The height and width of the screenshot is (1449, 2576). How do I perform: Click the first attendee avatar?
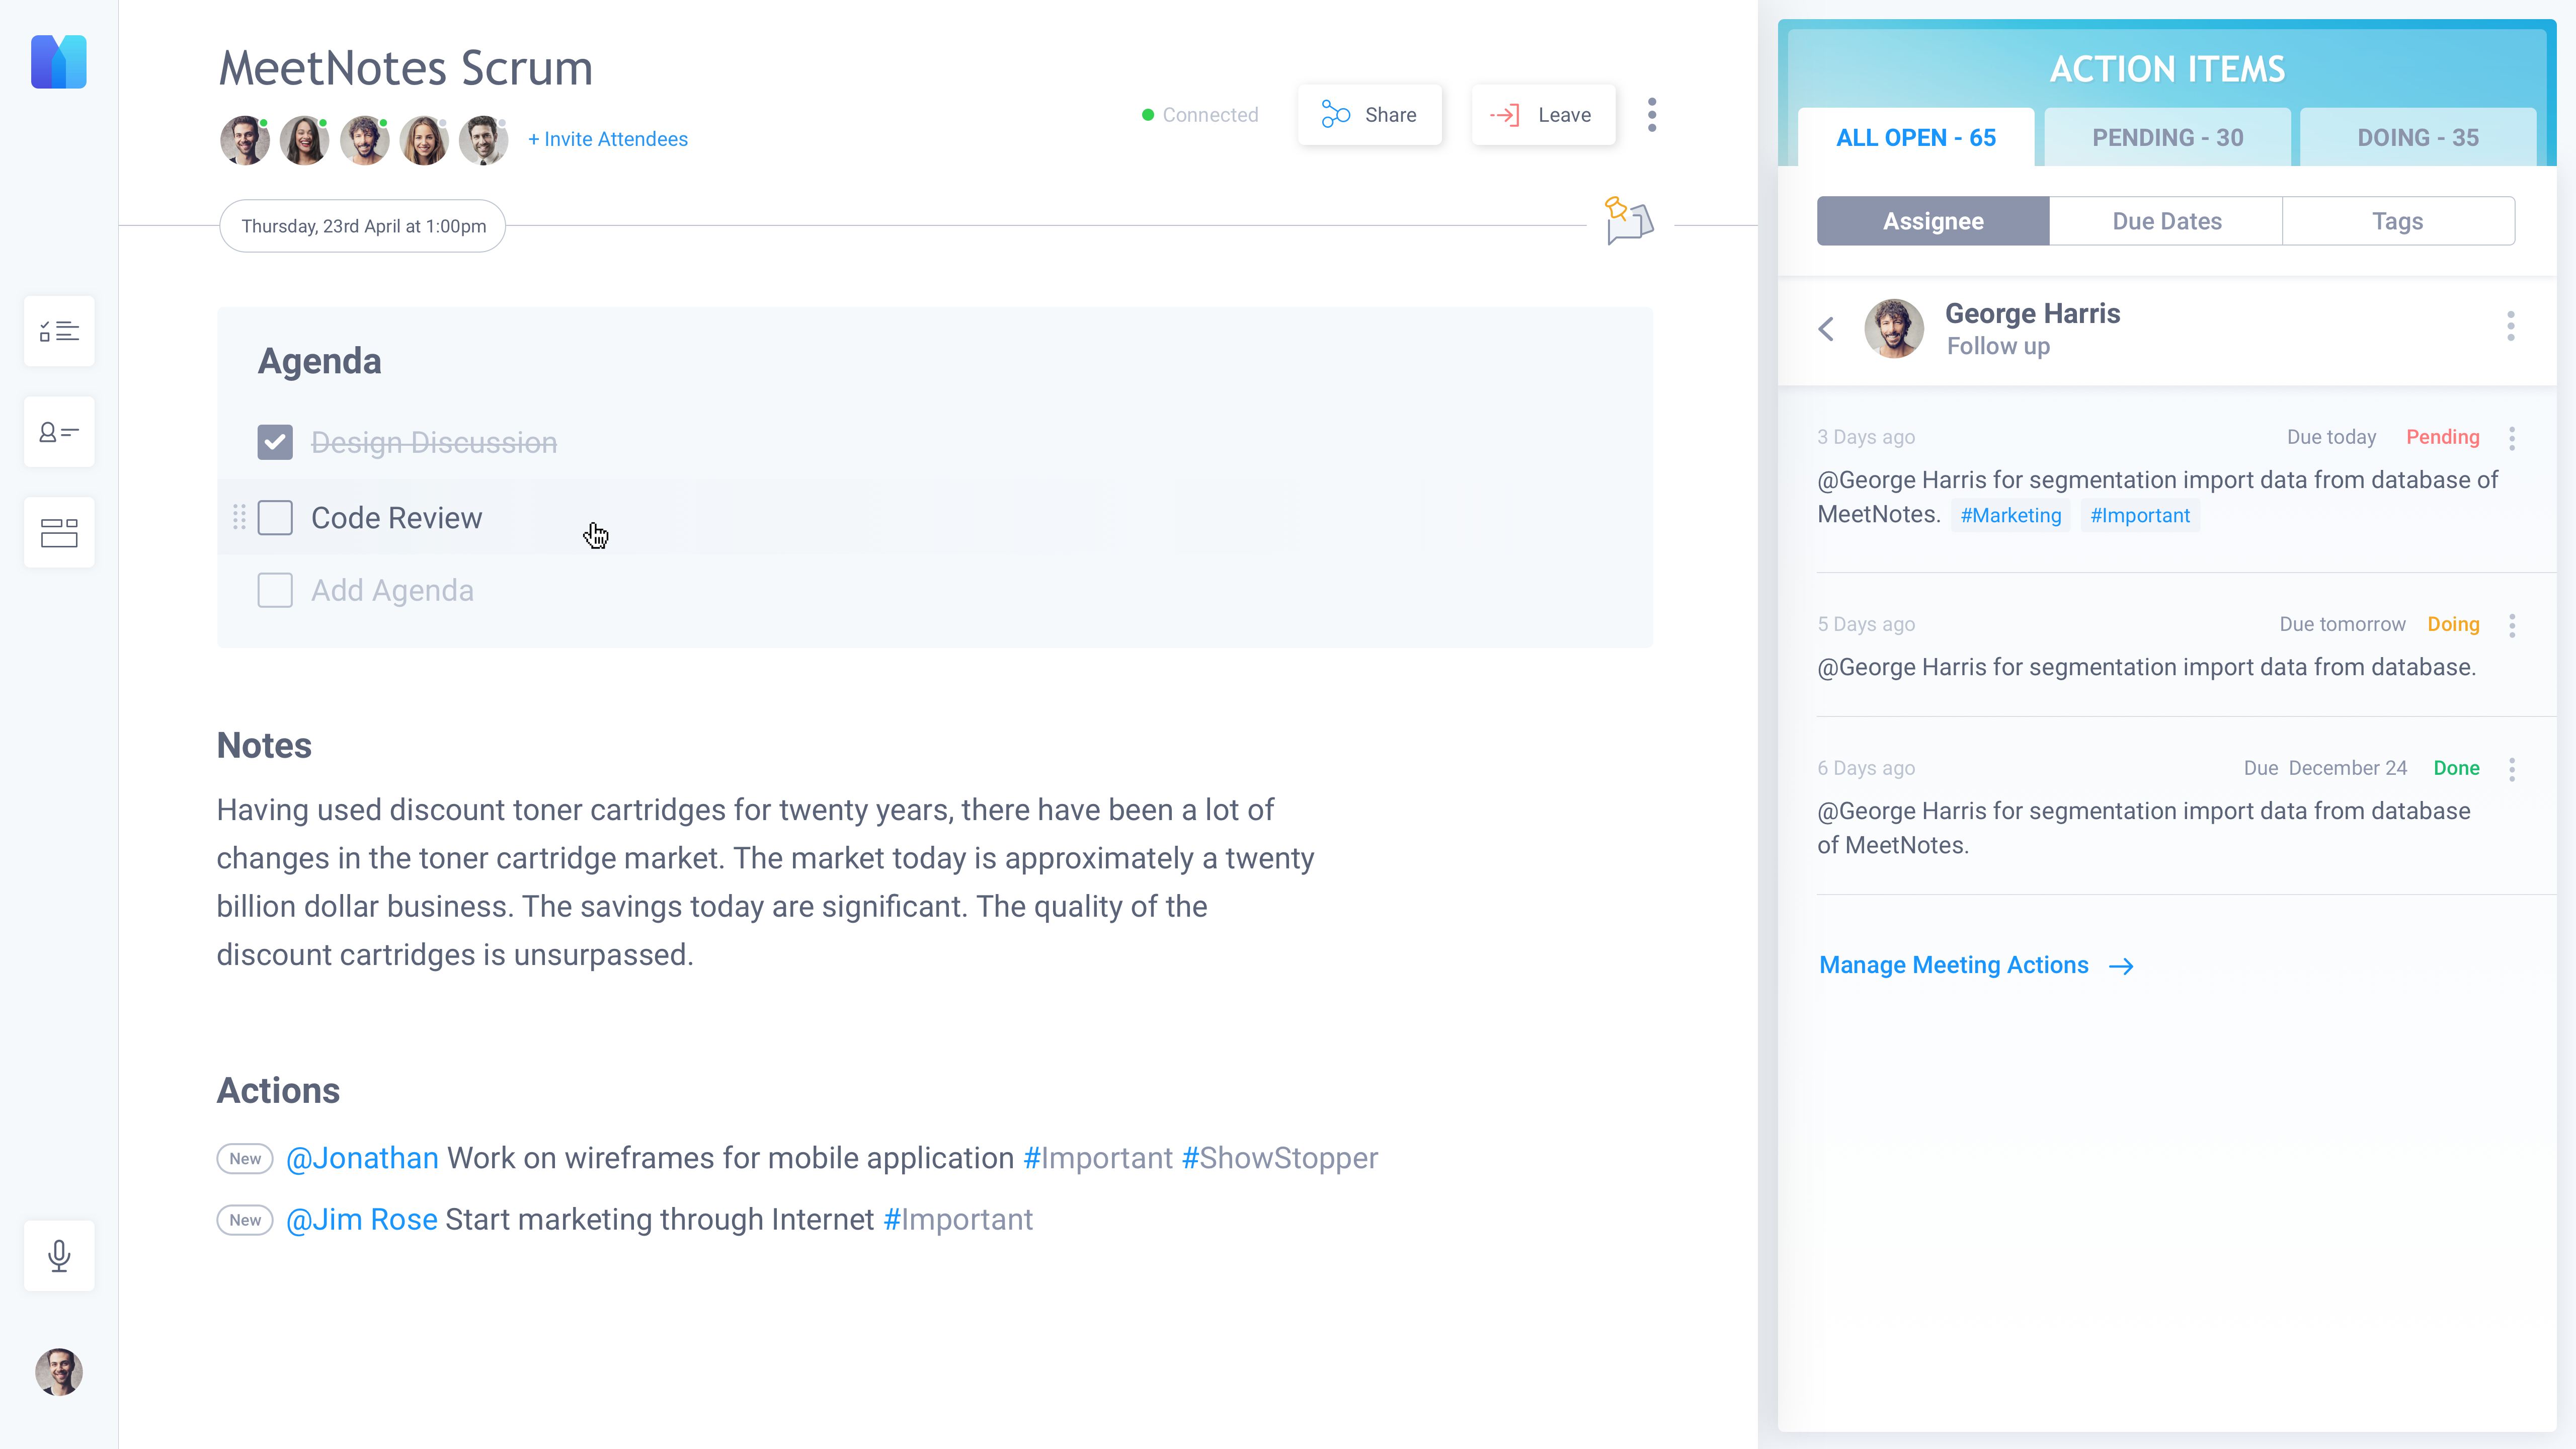(244, 140)
